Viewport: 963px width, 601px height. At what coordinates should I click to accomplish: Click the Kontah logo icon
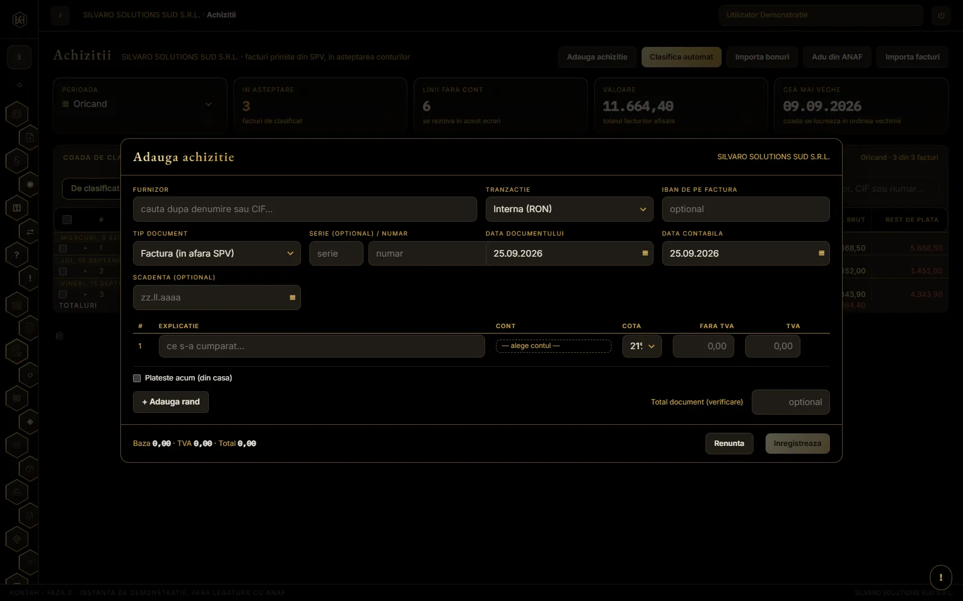[x=19, y=20]
